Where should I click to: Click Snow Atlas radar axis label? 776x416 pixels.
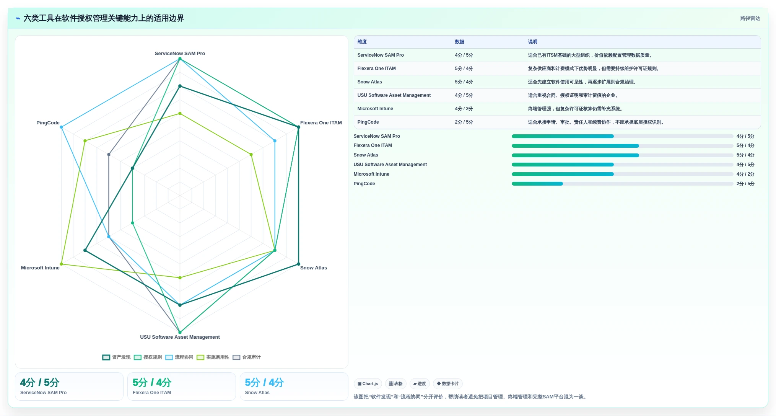[314, 268]
